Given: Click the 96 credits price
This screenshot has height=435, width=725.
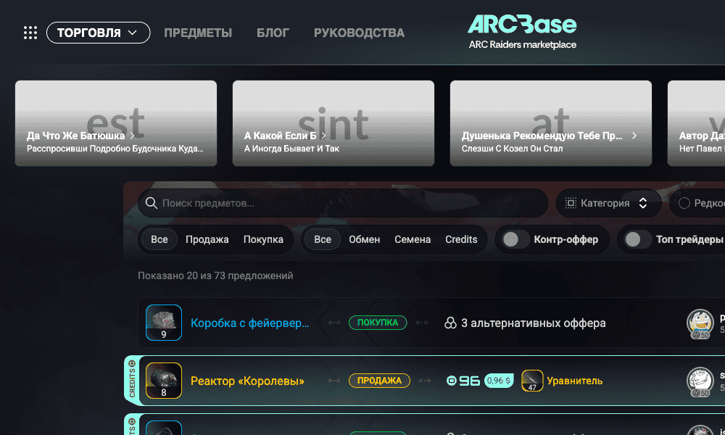Looking at the screenshot, I should click(x=463, y=381).
